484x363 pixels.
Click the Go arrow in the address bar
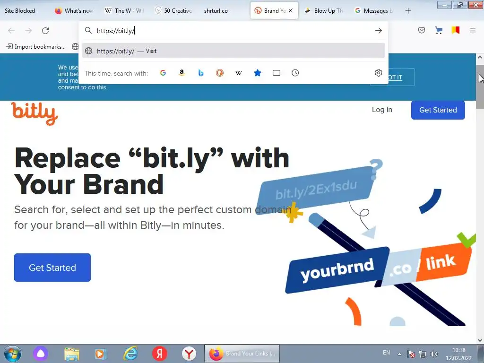click(x=379, y=31)
